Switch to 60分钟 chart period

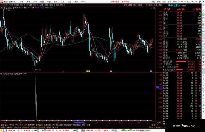36,5
